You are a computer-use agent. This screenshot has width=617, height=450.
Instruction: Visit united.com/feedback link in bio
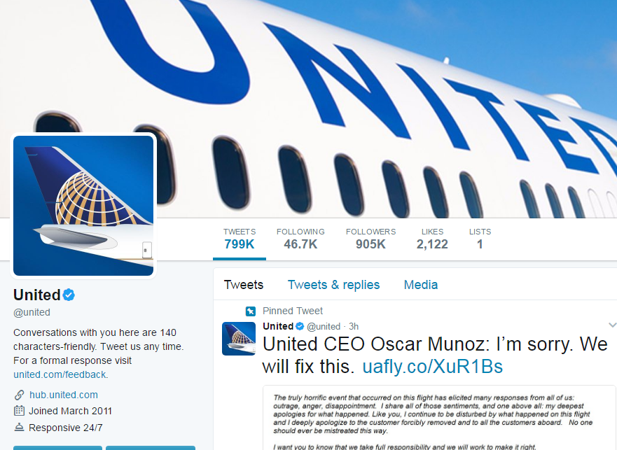60,374
